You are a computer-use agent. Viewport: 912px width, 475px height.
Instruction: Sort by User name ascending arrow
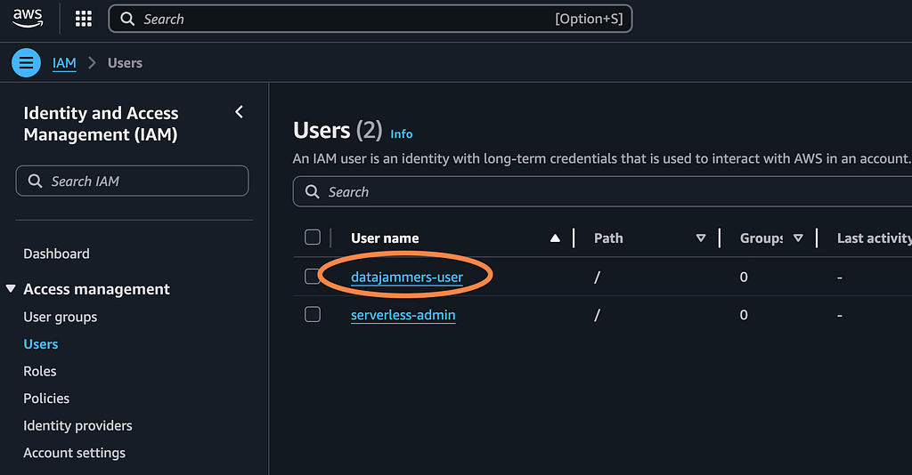pos(555,238)
